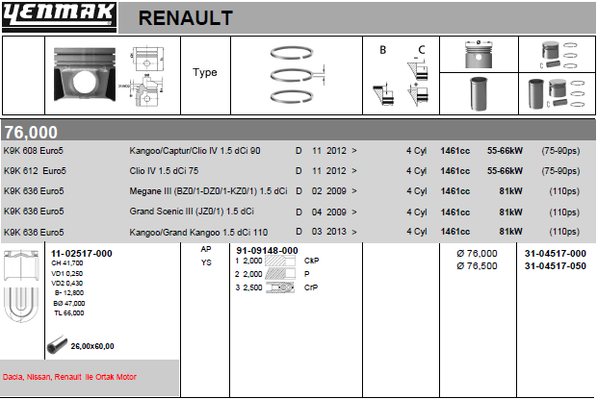The width and height of the screenshot is (597, 399).
Task: Select the K9K 608 Euro5 engine row
Action: pyautogui.click(x=34, y=151)
